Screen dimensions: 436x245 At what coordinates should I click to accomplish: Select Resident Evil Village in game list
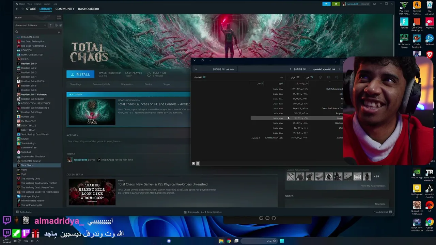pyautogui.click(x=31, y=112)
